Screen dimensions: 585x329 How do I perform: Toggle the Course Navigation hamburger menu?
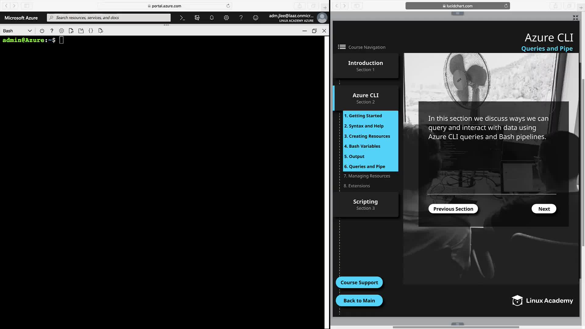(x=342, y=47)
